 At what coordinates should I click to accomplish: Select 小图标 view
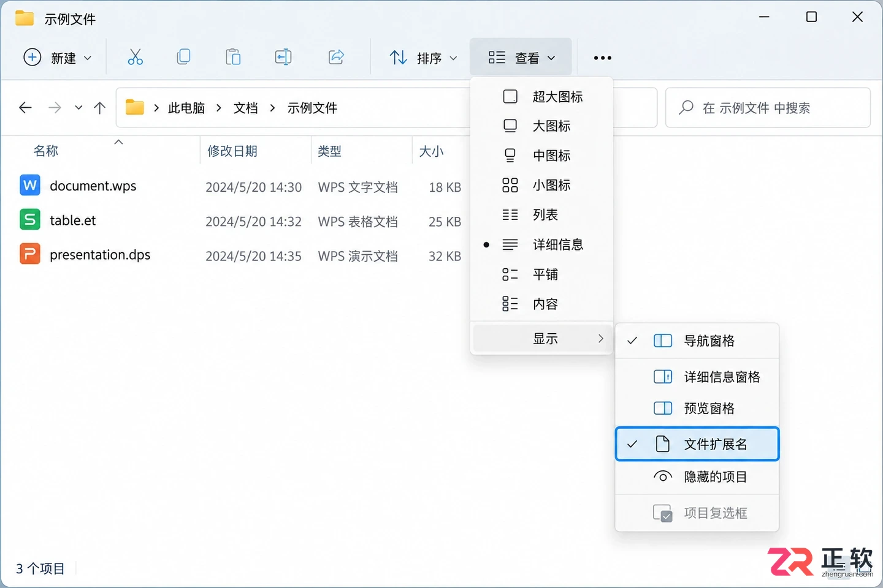tap(543, 185)
